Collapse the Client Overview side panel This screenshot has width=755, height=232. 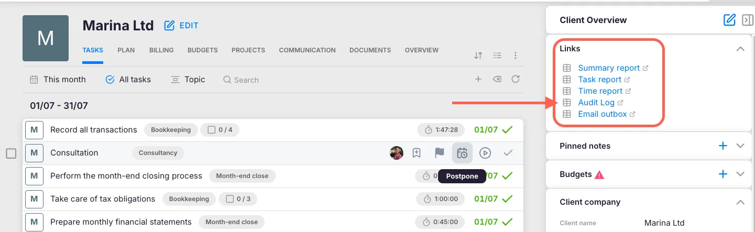click(747, 20)
